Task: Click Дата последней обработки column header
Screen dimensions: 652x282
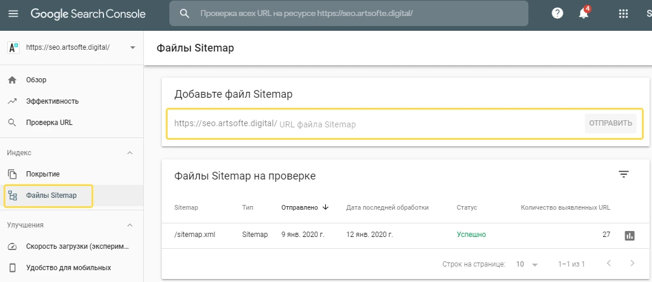Action: click(x=387, y=207)
